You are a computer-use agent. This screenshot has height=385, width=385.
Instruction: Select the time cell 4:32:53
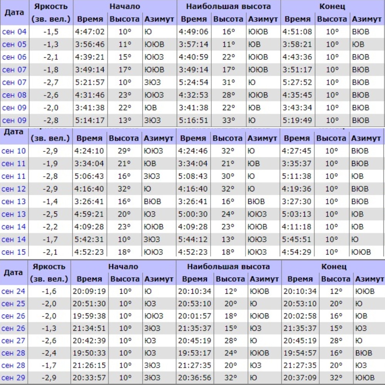pyautogui.click(x=194, y=95)
